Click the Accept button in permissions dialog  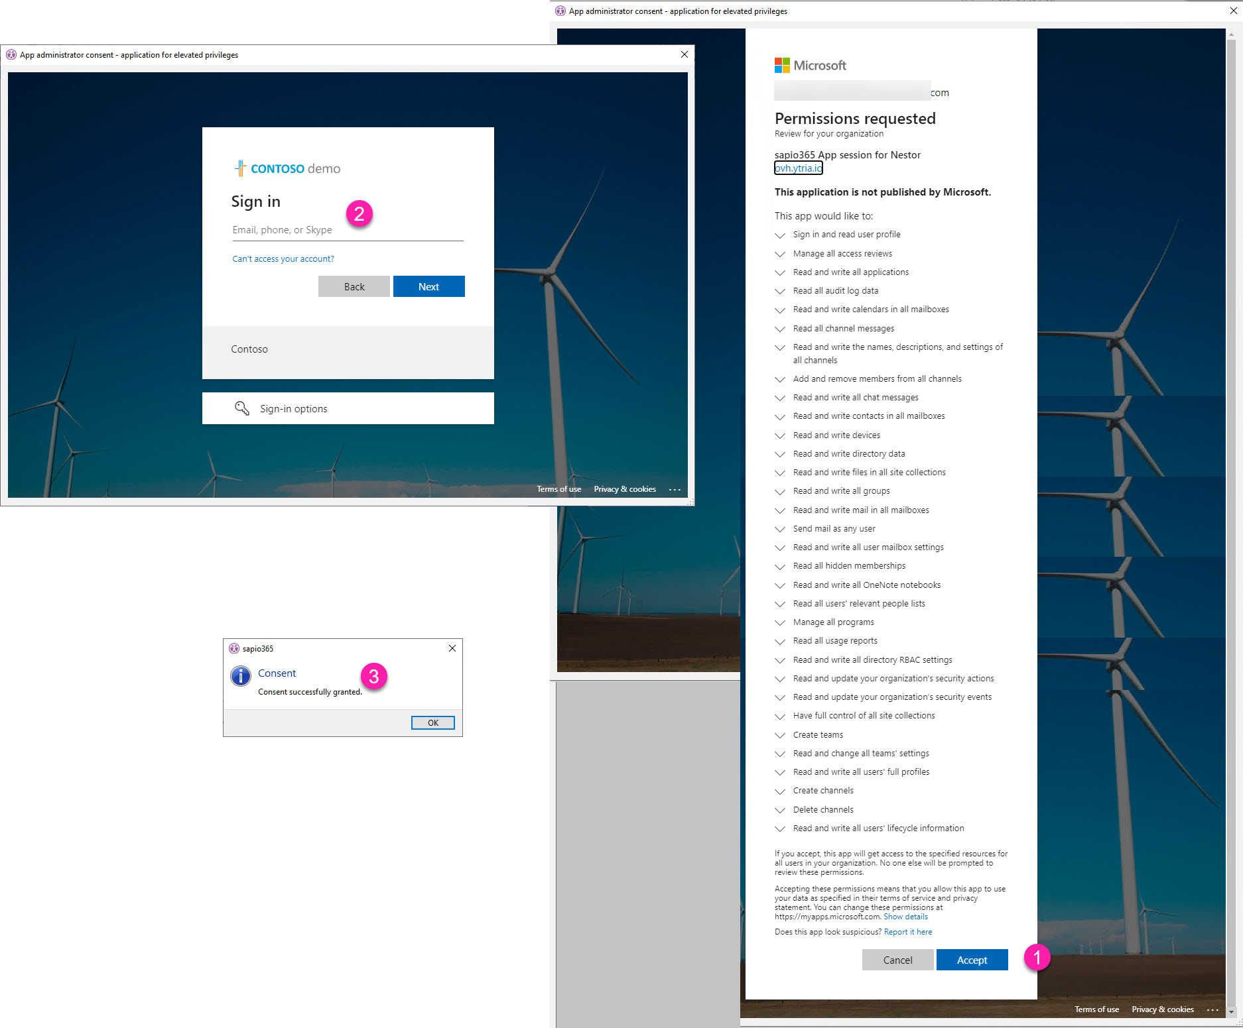pyautogui.click(x=972, y=960)
